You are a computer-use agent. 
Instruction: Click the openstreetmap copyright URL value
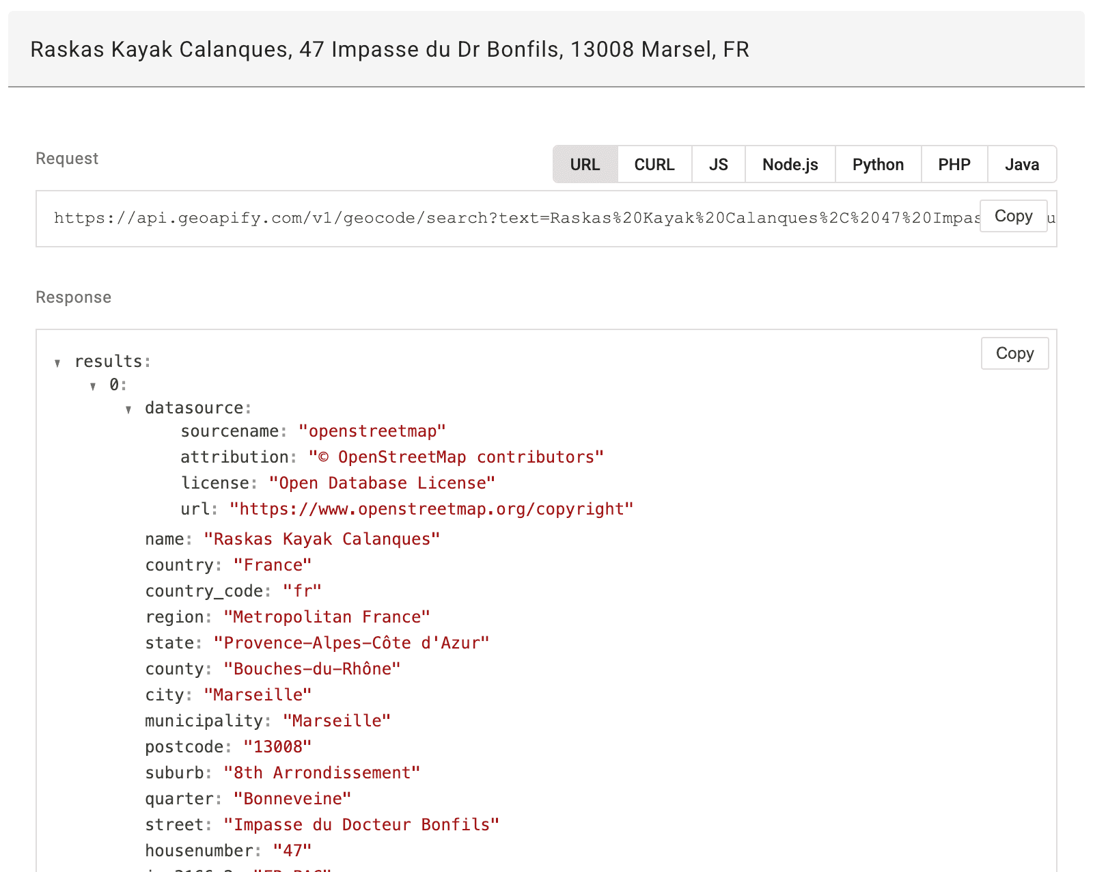point(432,509)
